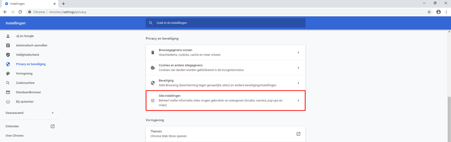
Task: Open Site-instellingen using the right arrow
Action: 298,101
